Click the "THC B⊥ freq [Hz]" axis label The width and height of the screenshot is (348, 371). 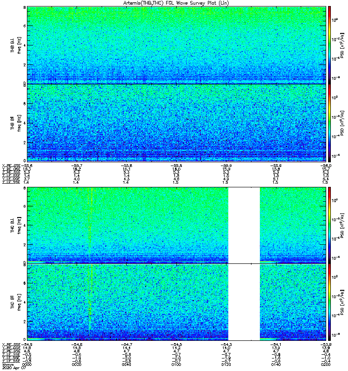pos(16,225)
